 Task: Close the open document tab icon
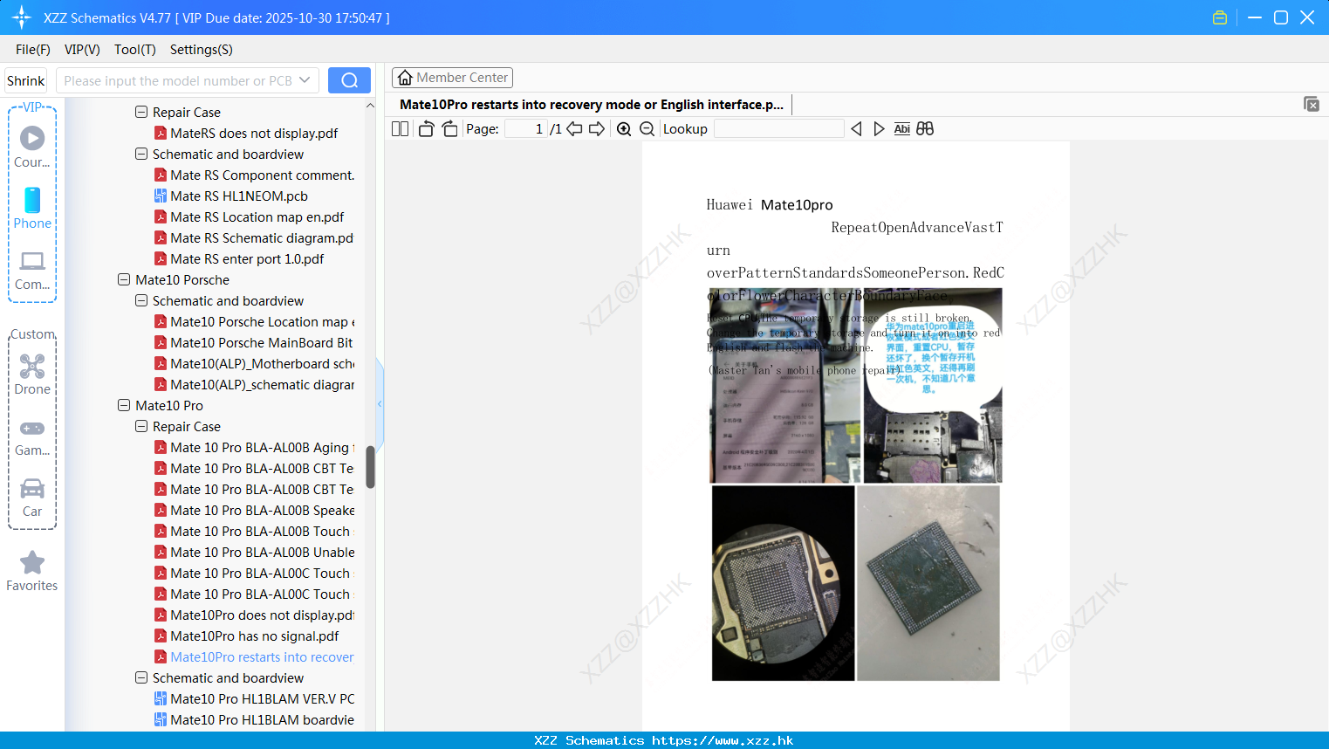pyautogui.click(x=1311, y=104)
